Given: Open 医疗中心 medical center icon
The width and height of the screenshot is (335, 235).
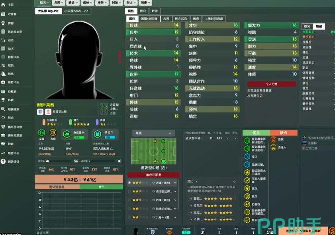Looking at the screenshot, I should [x=4, y=82].
